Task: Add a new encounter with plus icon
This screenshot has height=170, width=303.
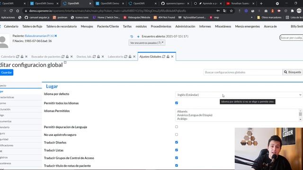Action: (138, 36)
